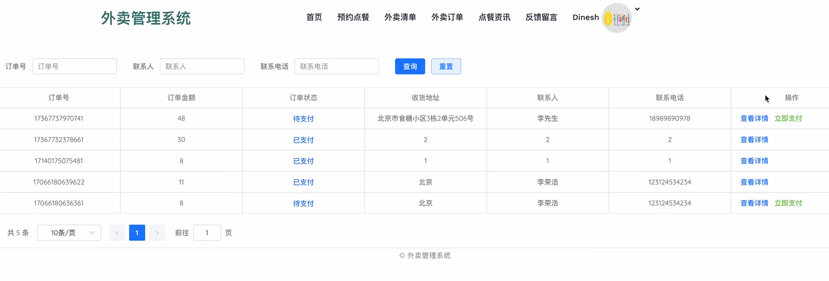Click order amount 48
Image resolution: width=829 pixels, height=281 pixels.
181,119
